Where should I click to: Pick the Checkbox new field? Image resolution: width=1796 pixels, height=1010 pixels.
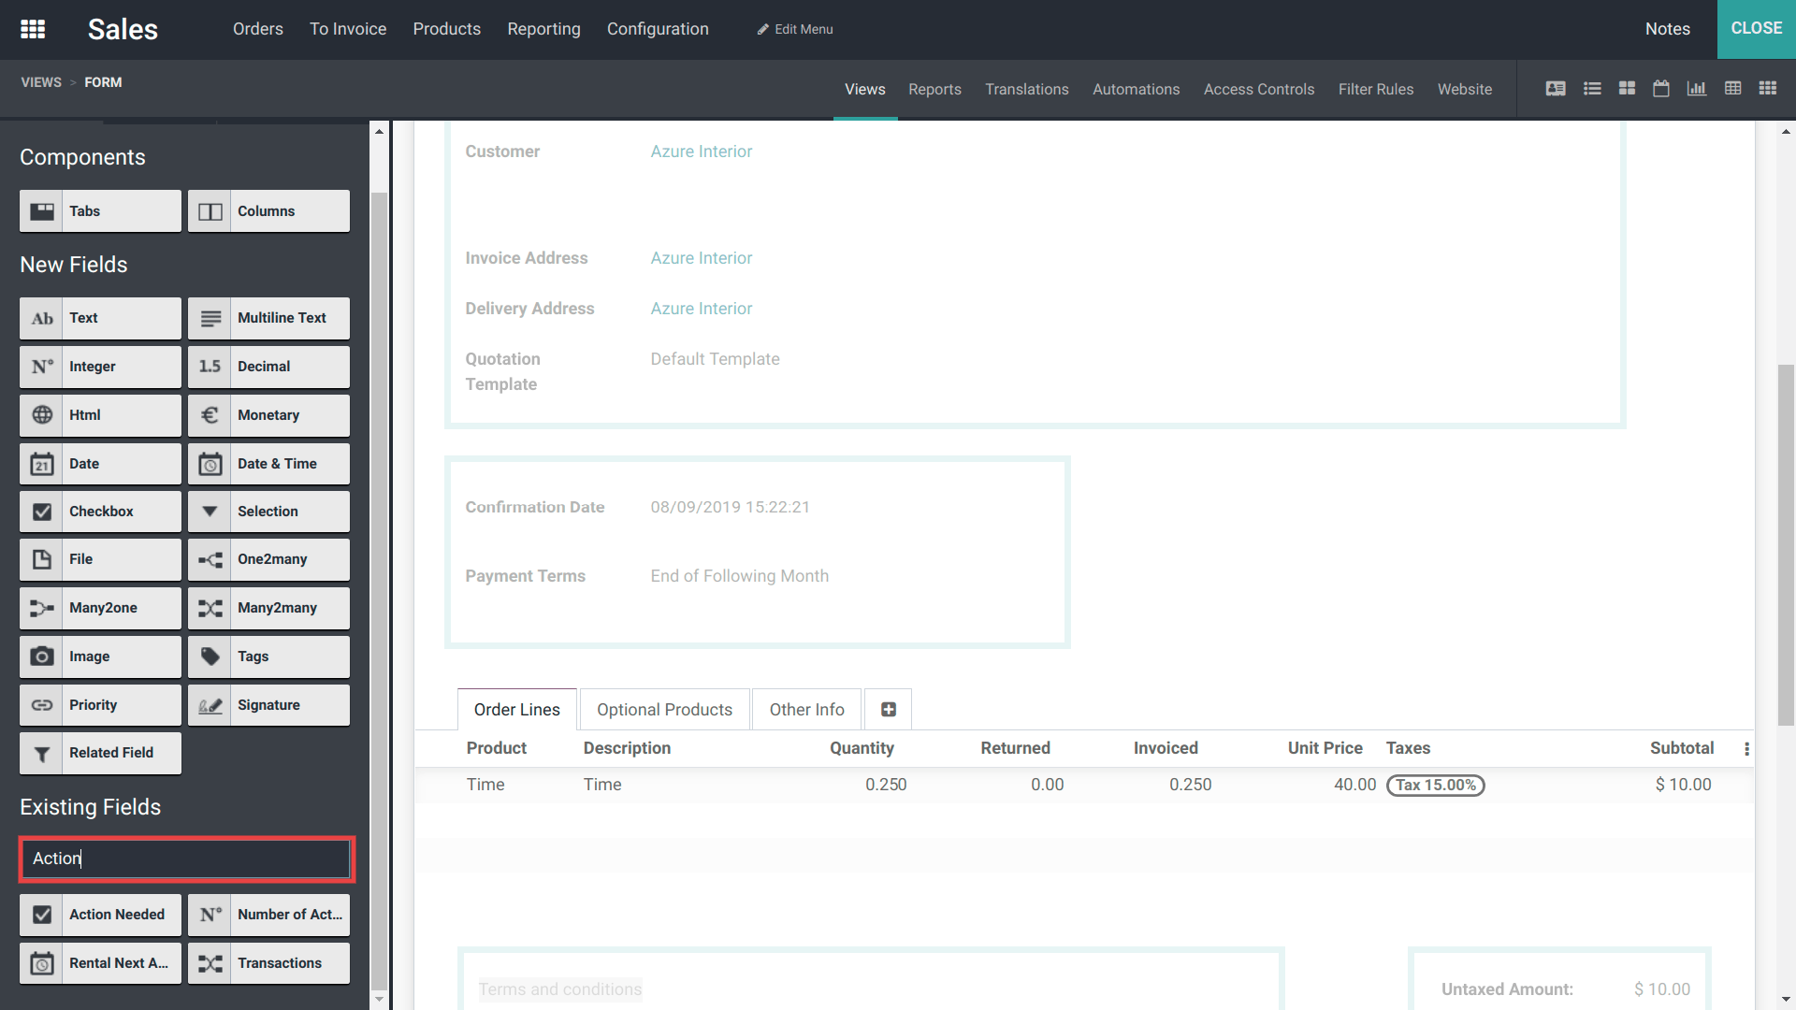point(100,512)
